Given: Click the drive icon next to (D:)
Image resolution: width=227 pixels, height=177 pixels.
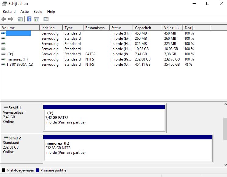Looking at the screenshot, I should pyautogui.click(x=3, y=54).
